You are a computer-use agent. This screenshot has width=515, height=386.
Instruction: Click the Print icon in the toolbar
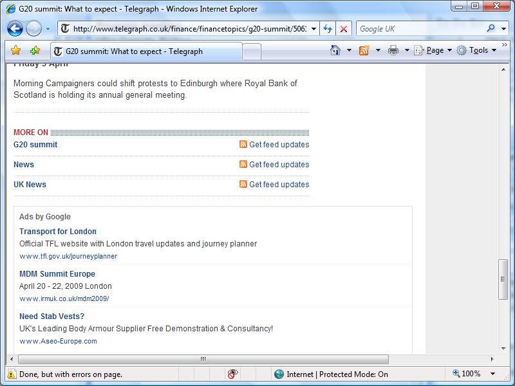click(393, 50)
